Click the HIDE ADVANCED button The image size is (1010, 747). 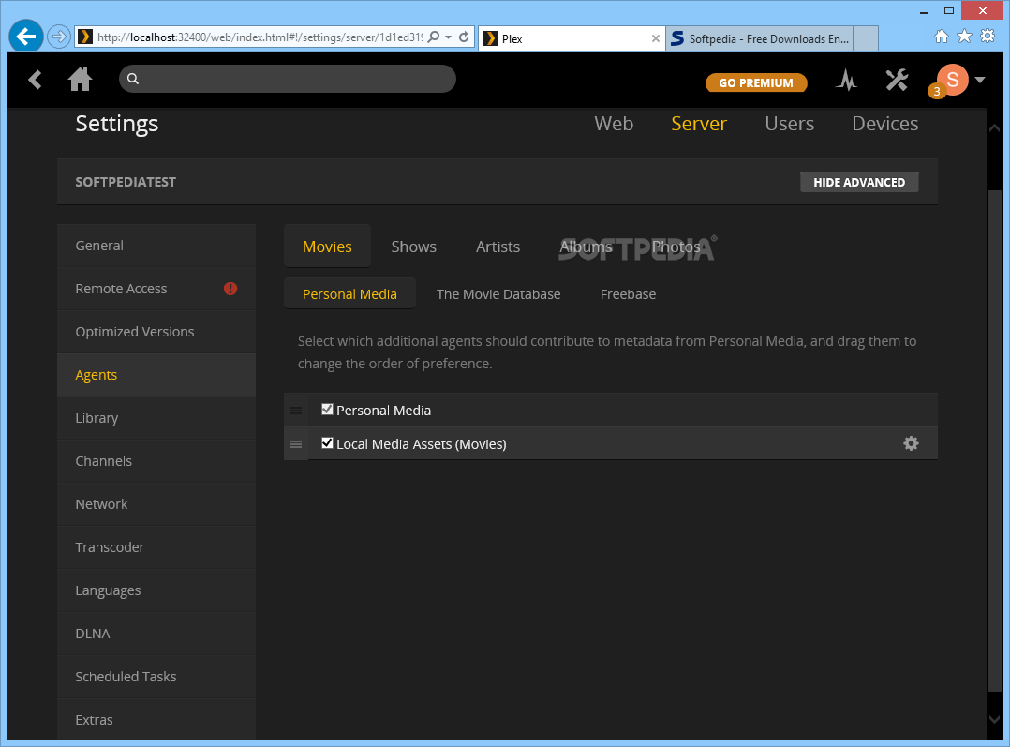(x=859, y=182)
